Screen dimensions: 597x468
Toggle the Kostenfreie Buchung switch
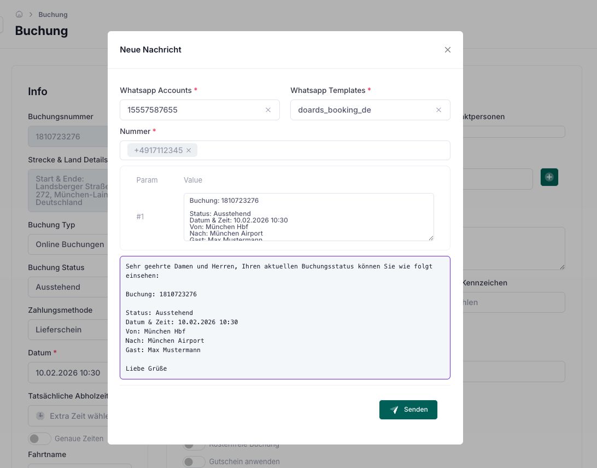tap(194, 447)
